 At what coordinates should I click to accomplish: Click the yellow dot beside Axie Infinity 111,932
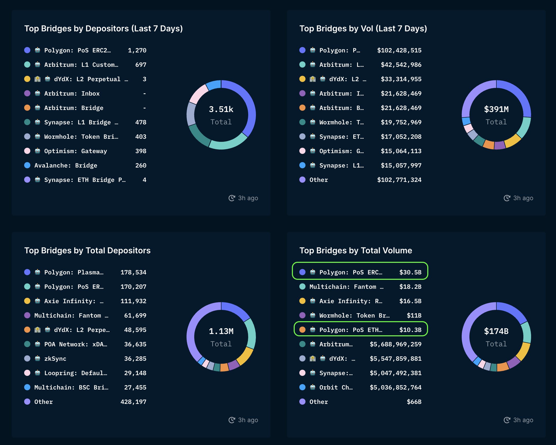[x=27, y=301]
